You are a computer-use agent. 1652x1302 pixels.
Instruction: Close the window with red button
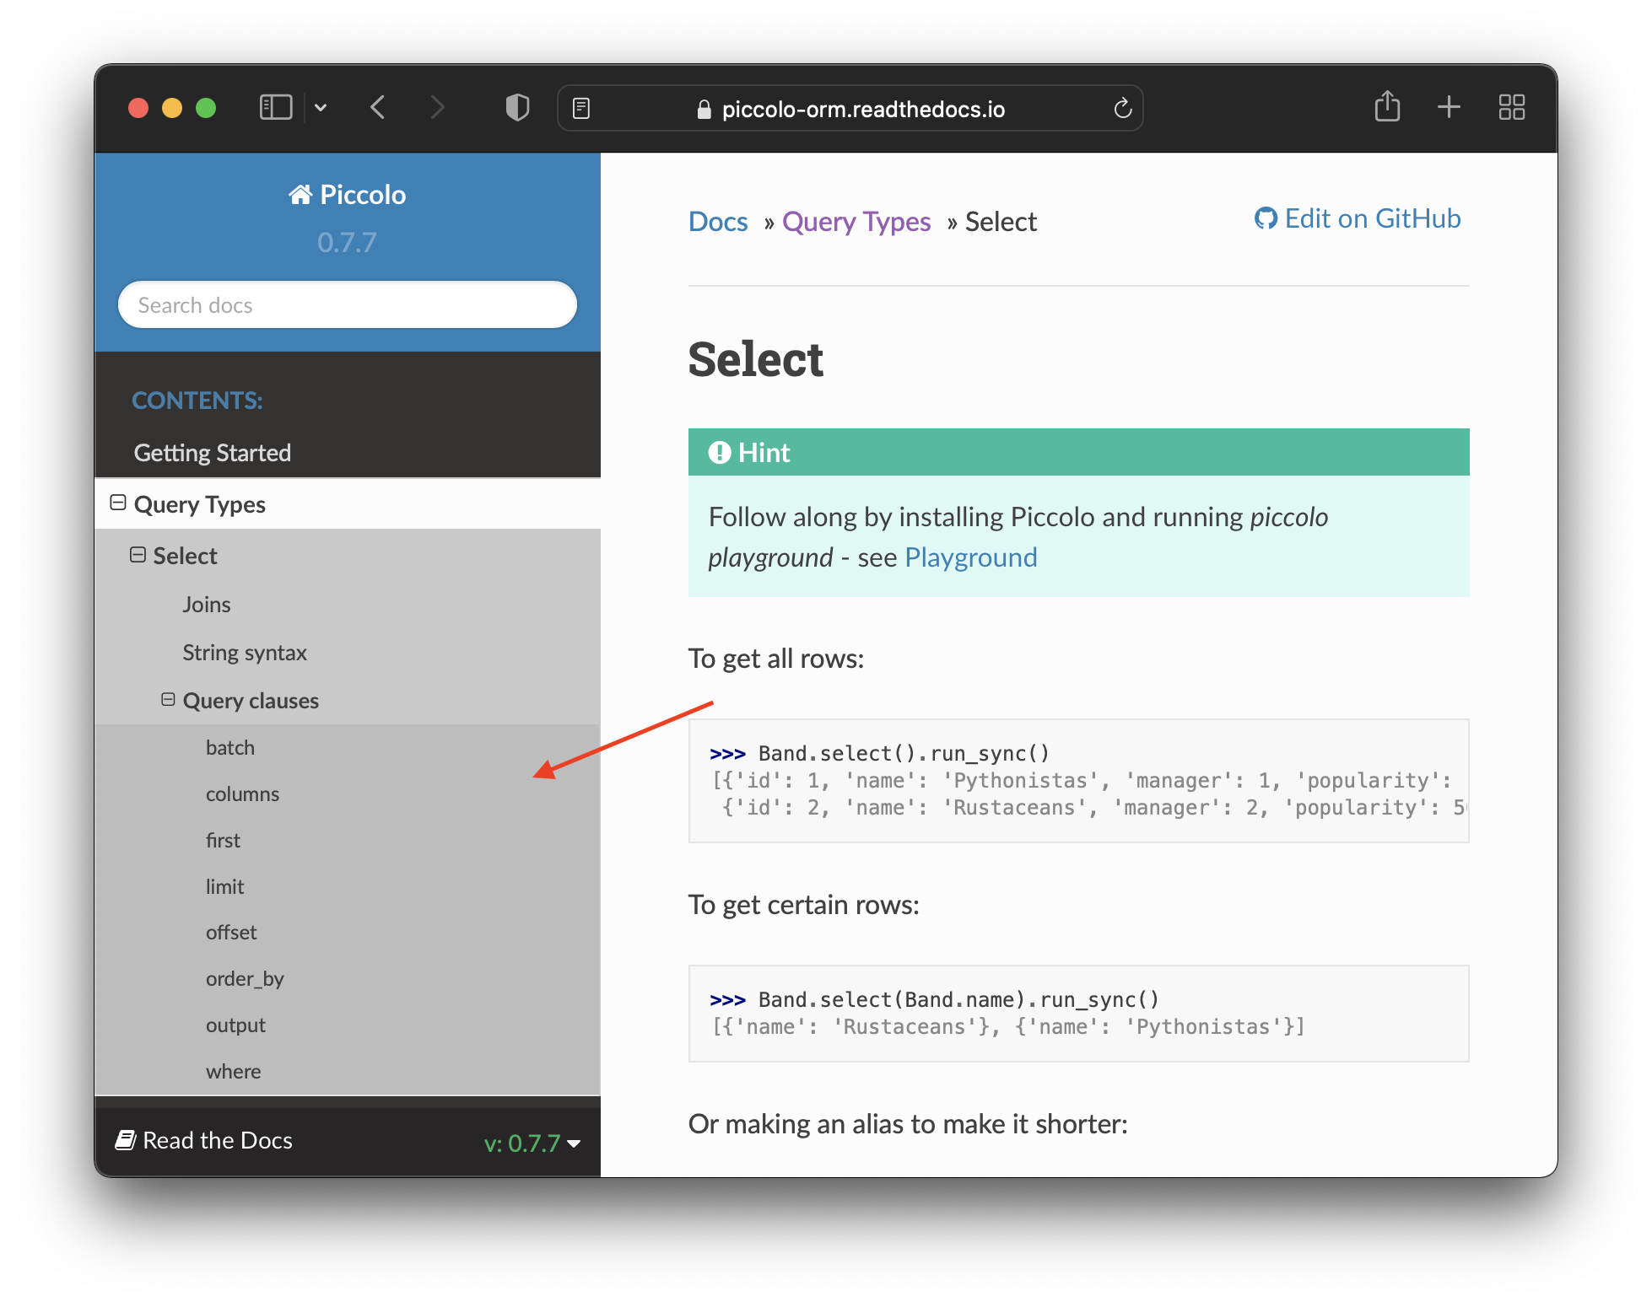coord(138,108)
